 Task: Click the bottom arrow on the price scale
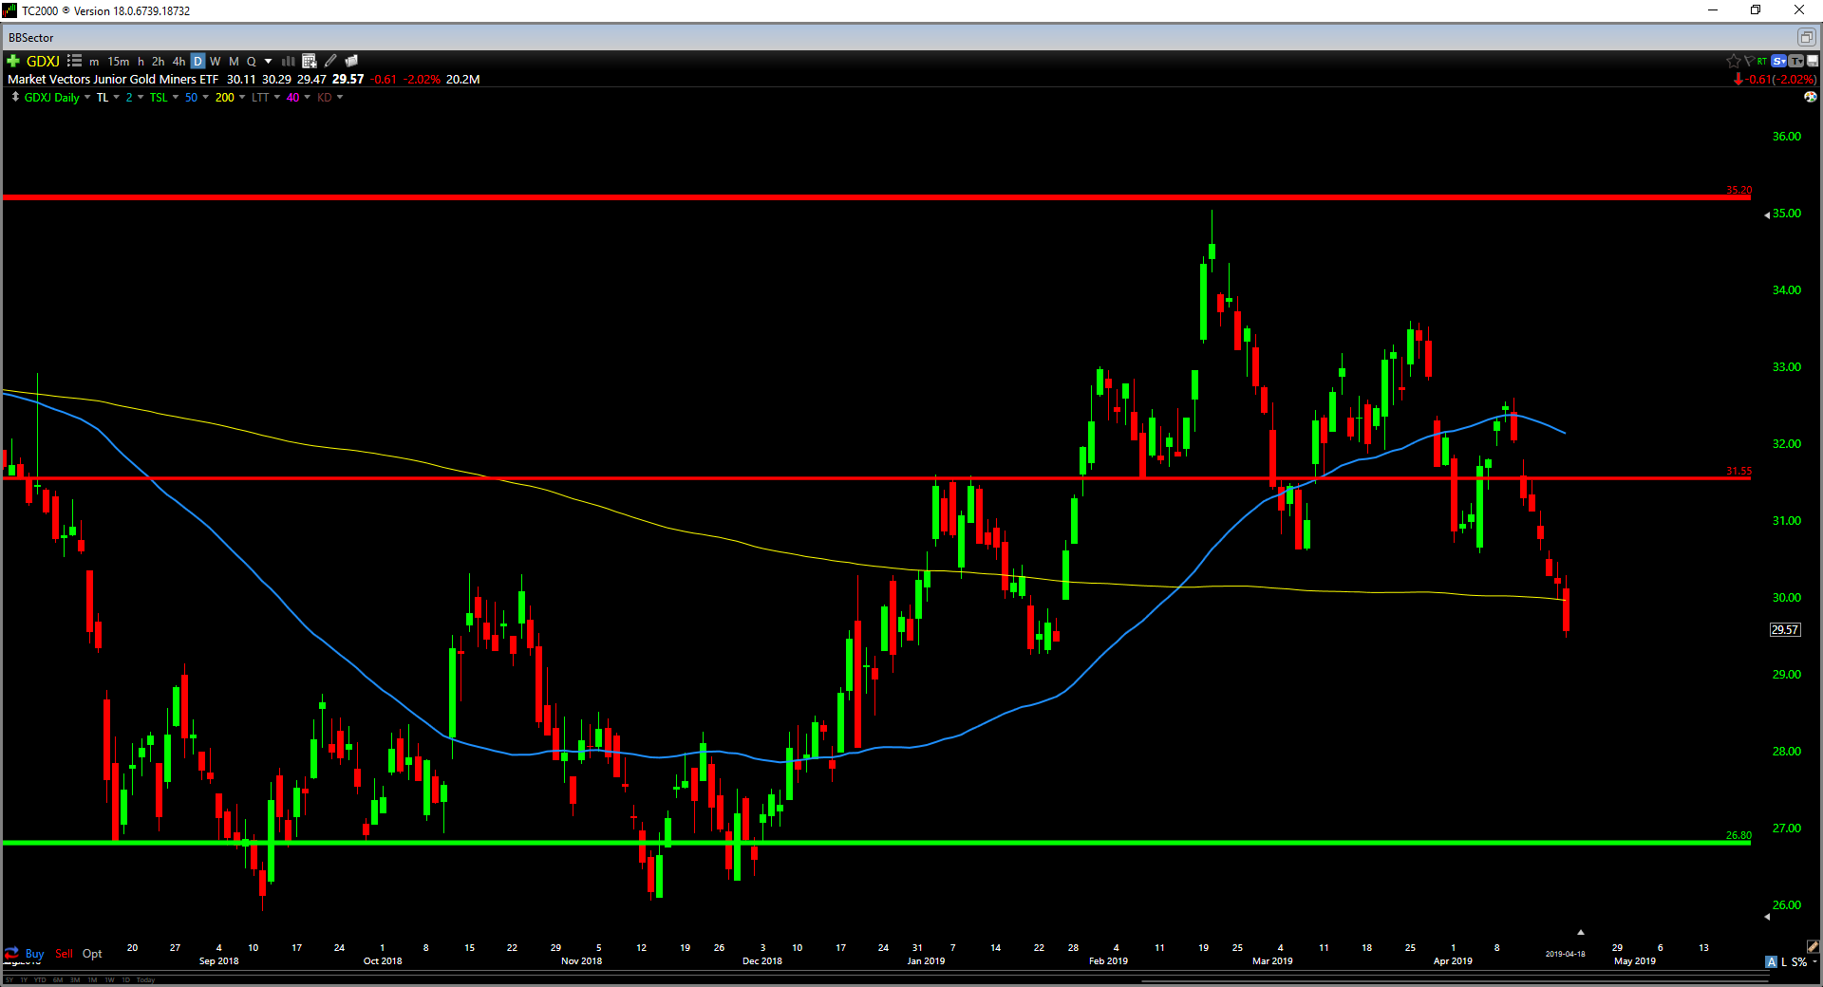click(x=1767, y=917)
